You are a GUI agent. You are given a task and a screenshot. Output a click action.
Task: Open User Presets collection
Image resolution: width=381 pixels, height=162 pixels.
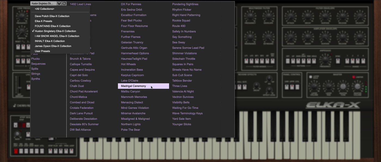coord(42,51)
